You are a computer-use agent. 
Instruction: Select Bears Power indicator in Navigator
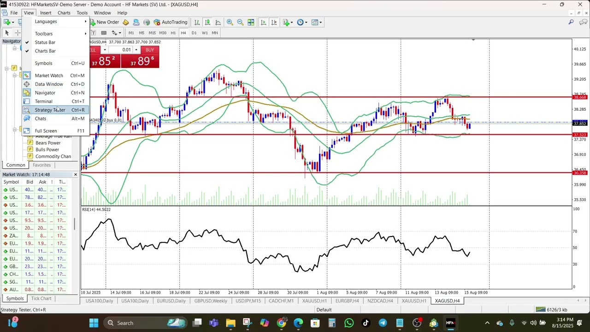tap(48, 143)
